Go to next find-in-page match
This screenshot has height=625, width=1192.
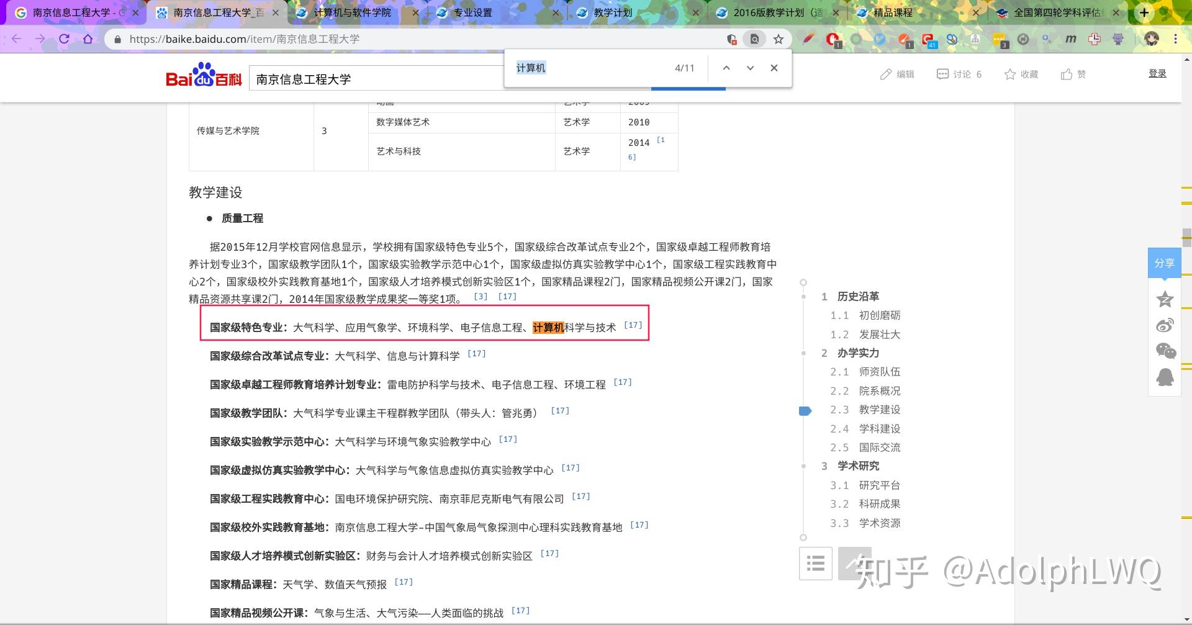750,68
